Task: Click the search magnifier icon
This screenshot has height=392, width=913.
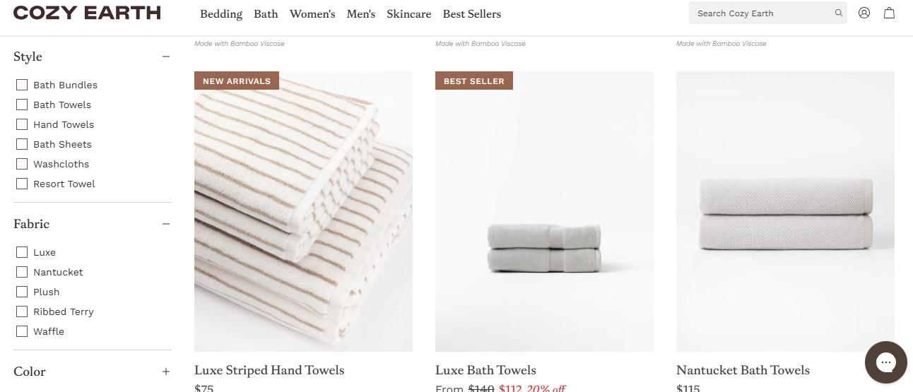Action: [838, 13]
